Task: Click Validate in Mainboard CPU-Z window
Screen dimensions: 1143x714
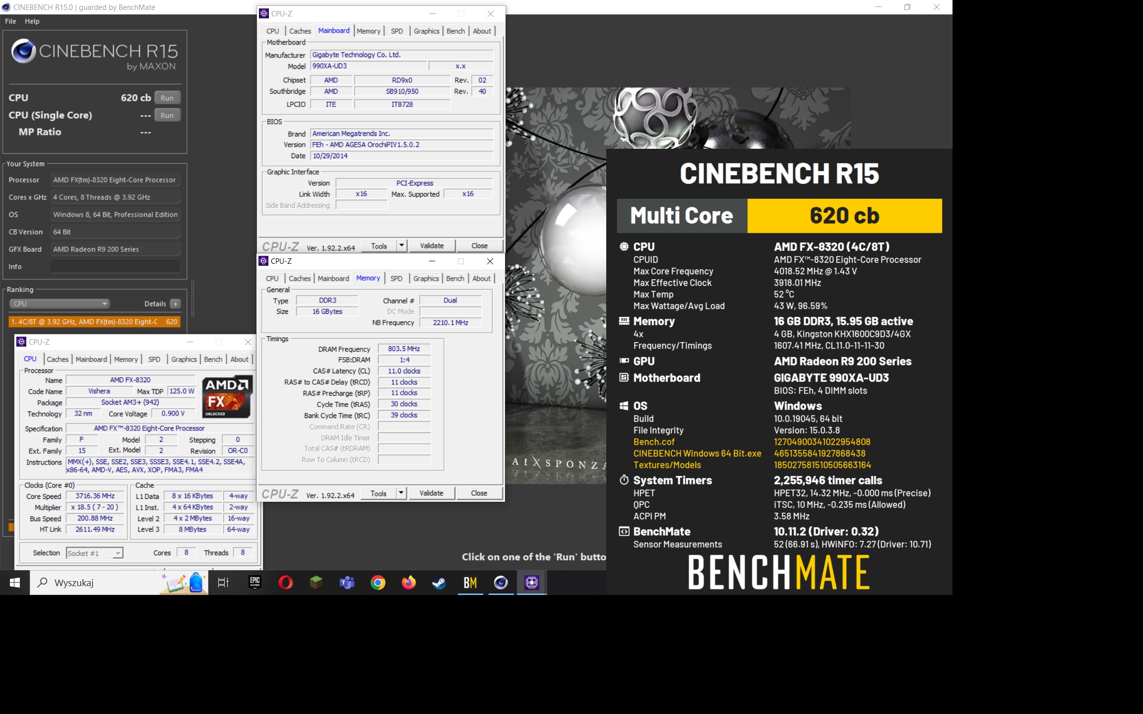Action: tap(432, 245)
